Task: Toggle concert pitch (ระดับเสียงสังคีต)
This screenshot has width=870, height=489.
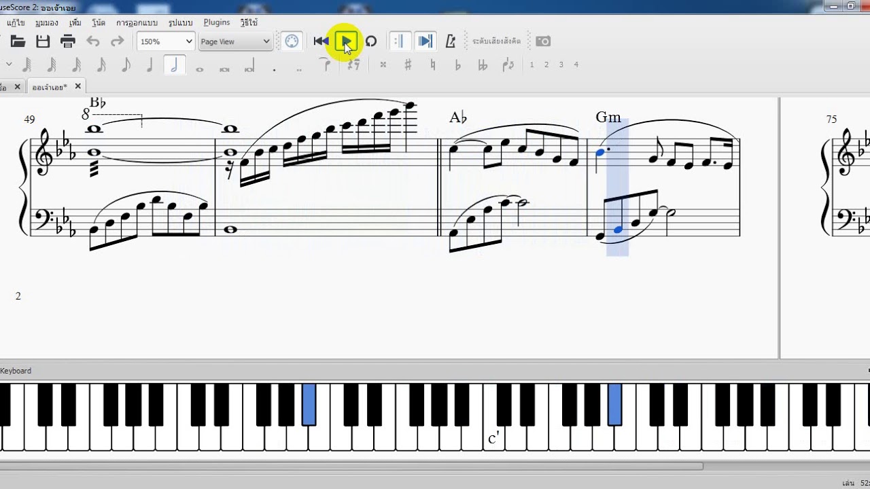Action: pos(496,41)
